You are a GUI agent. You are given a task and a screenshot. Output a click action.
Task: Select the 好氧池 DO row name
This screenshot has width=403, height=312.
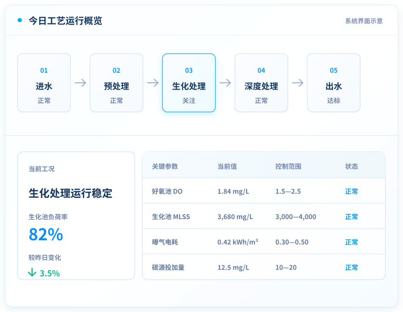coord(167,191)
